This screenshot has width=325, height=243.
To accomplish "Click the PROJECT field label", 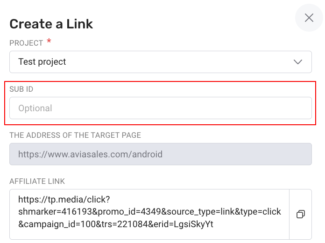I will coord(26,43).
